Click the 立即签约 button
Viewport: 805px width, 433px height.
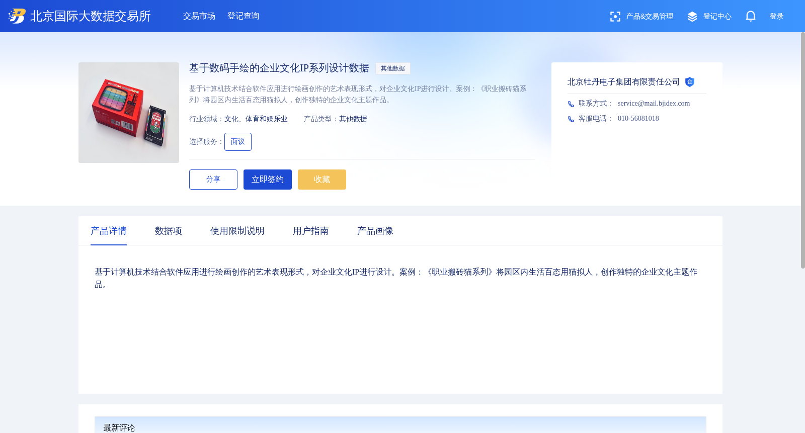268,180
